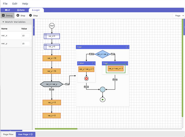This screenshot has width=185, height=137.
Task: Edit the var_y value field
Action: [26, 43]
